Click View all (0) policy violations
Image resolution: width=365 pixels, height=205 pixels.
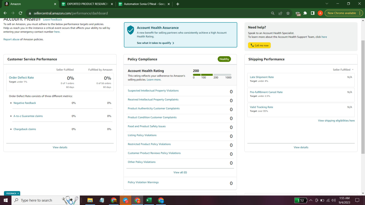pos(180,172)
